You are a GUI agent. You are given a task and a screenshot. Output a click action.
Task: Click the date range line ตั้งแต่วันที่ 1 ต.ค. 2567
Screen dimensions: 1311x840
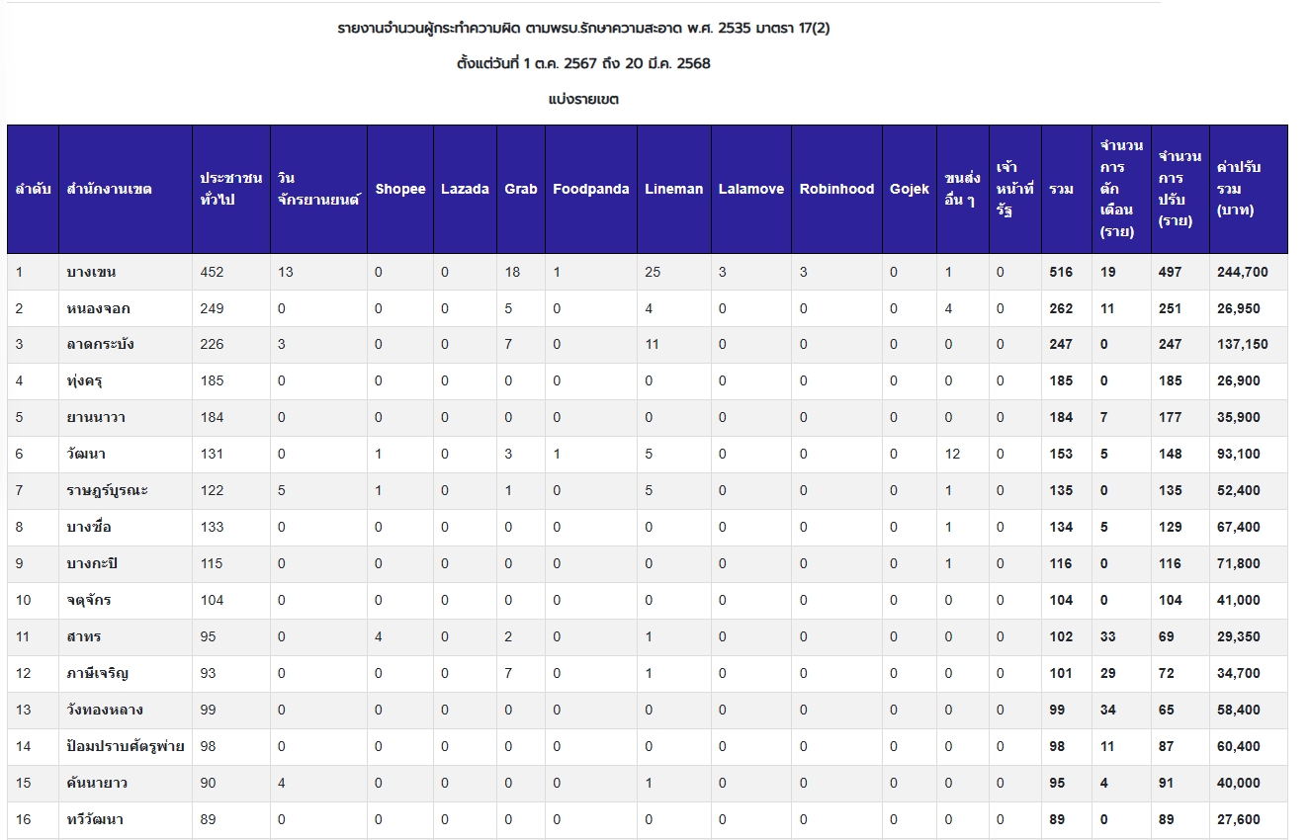[x=583, y=64]
